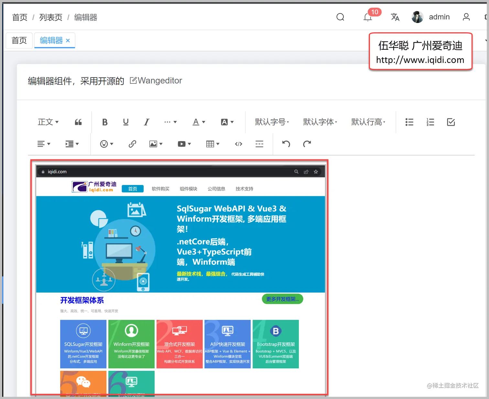The height and width of the screenshot is (399, 489).
Task: Click the admin username text
Action: [439, 17]
